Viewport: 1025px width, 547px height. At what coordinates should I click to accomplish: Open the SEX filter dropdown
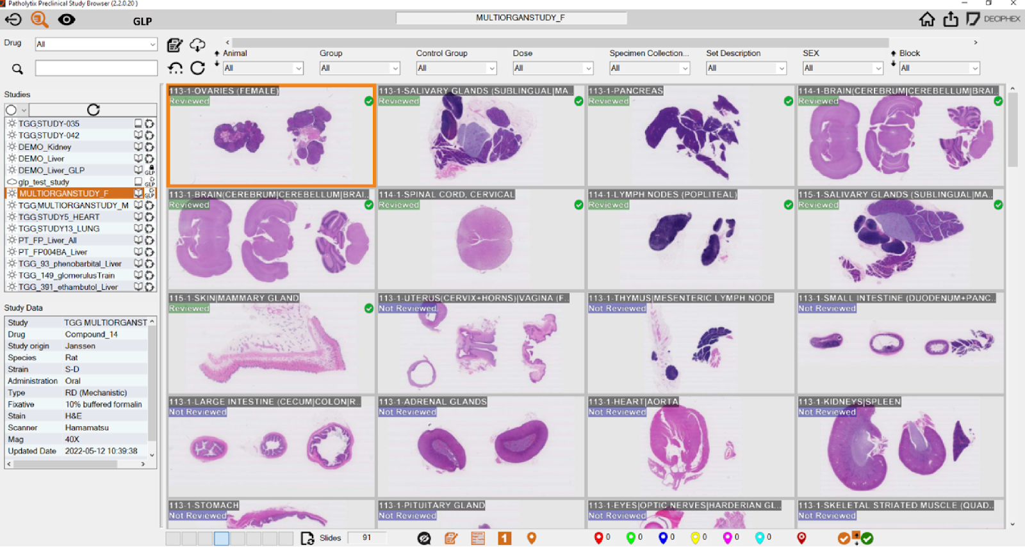(x=843, y=68)
